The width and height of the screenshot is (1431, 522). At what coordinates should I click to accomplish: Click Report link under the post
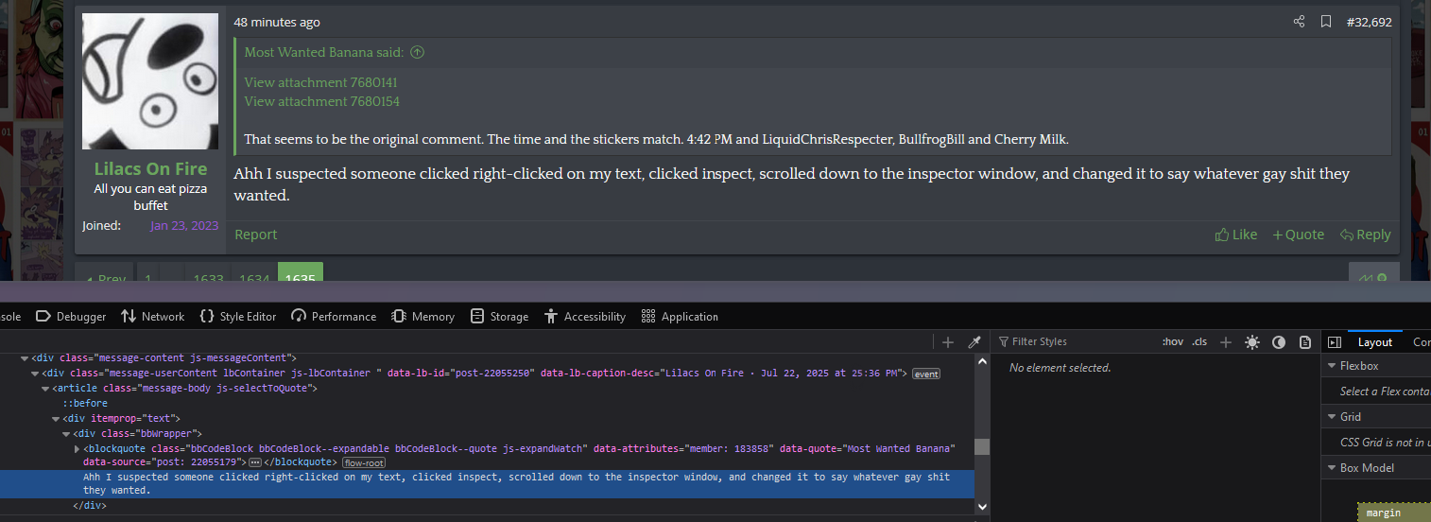tap(256, 235)
